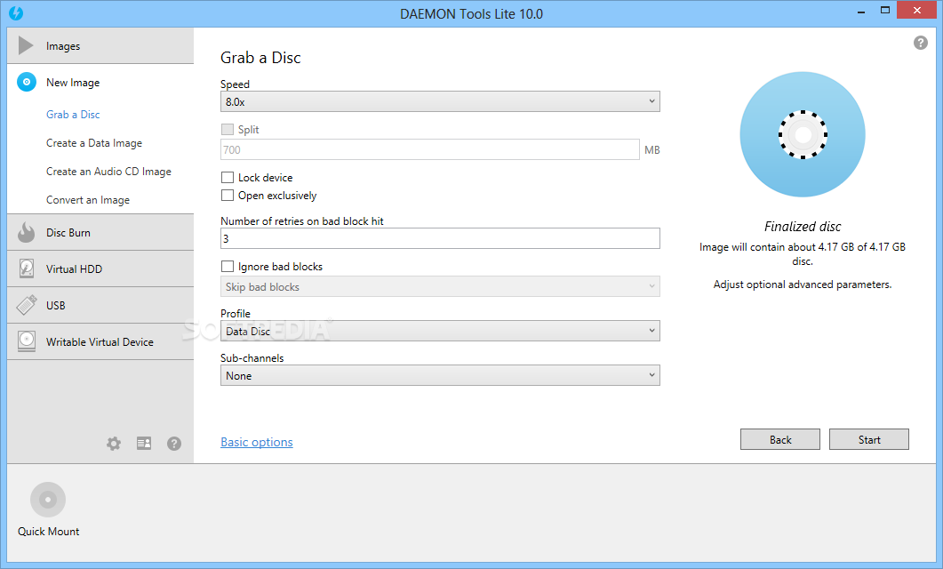The height and width of the screenshot is (569, 943).
Task: Select the Virtual HDD drive icon
Action: (x=27, y=268)
